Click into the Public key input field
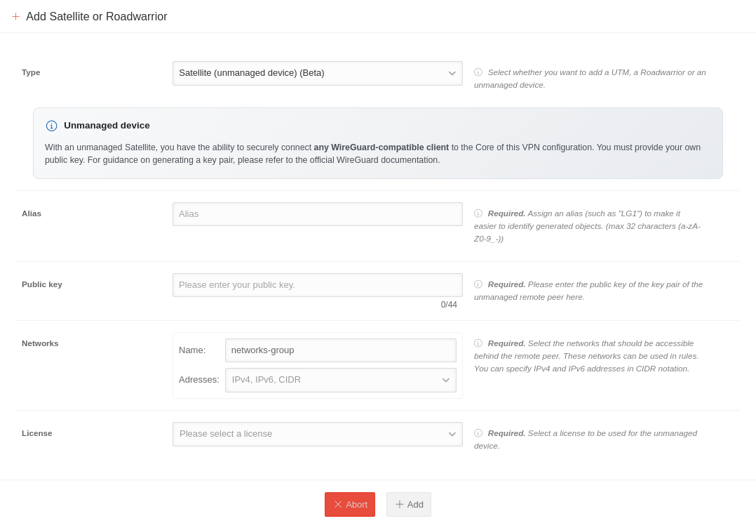The height and width of the screenshot is (528, 756). pyautogui.click(x=317, y=285)
